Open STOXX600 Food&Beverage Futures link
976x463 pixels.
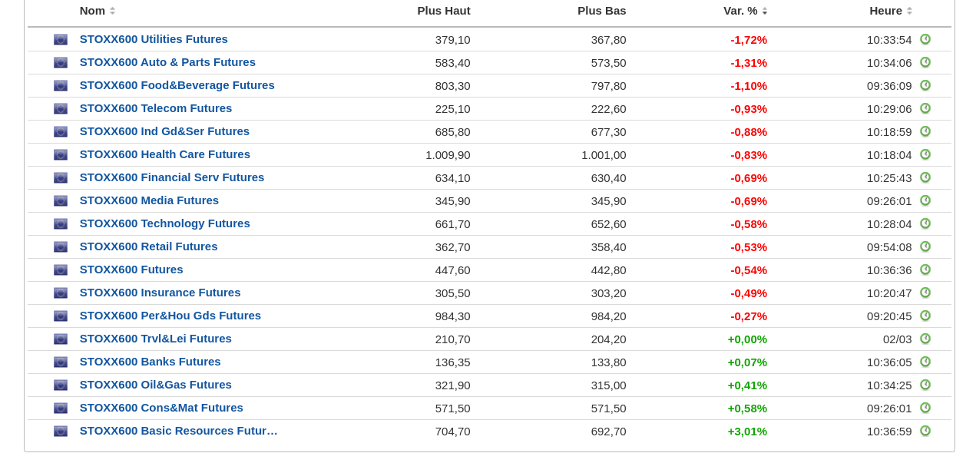(177, 85)
